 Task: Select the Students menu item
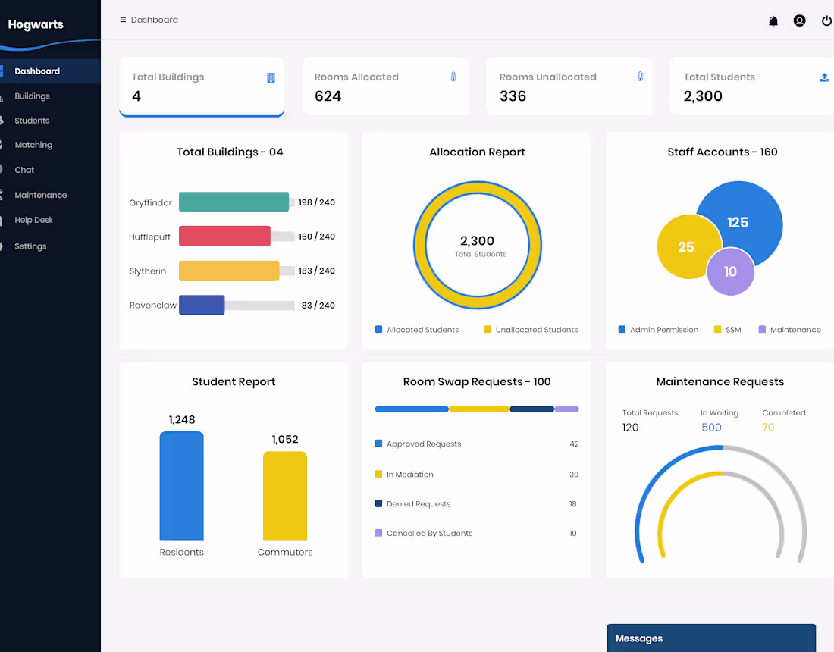coord(32,120)
